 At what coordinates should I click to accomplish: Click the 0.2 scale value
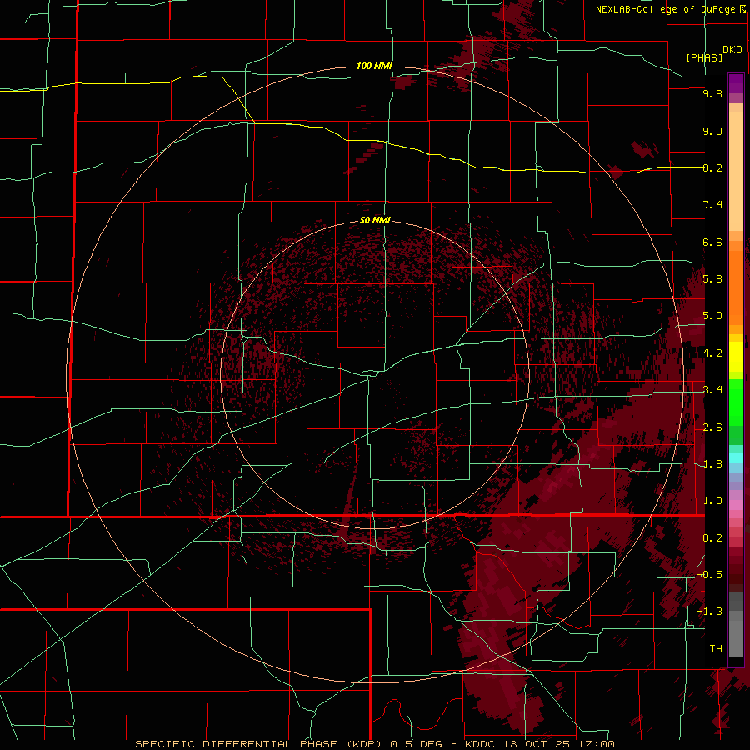click(712, 538)
